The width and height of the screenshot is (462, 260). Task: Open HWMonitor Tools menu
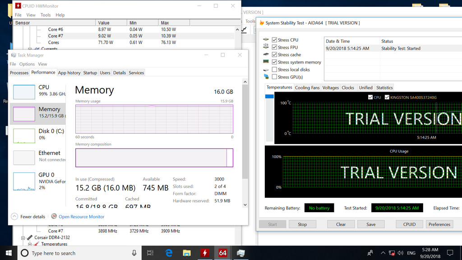click(46, 15)
